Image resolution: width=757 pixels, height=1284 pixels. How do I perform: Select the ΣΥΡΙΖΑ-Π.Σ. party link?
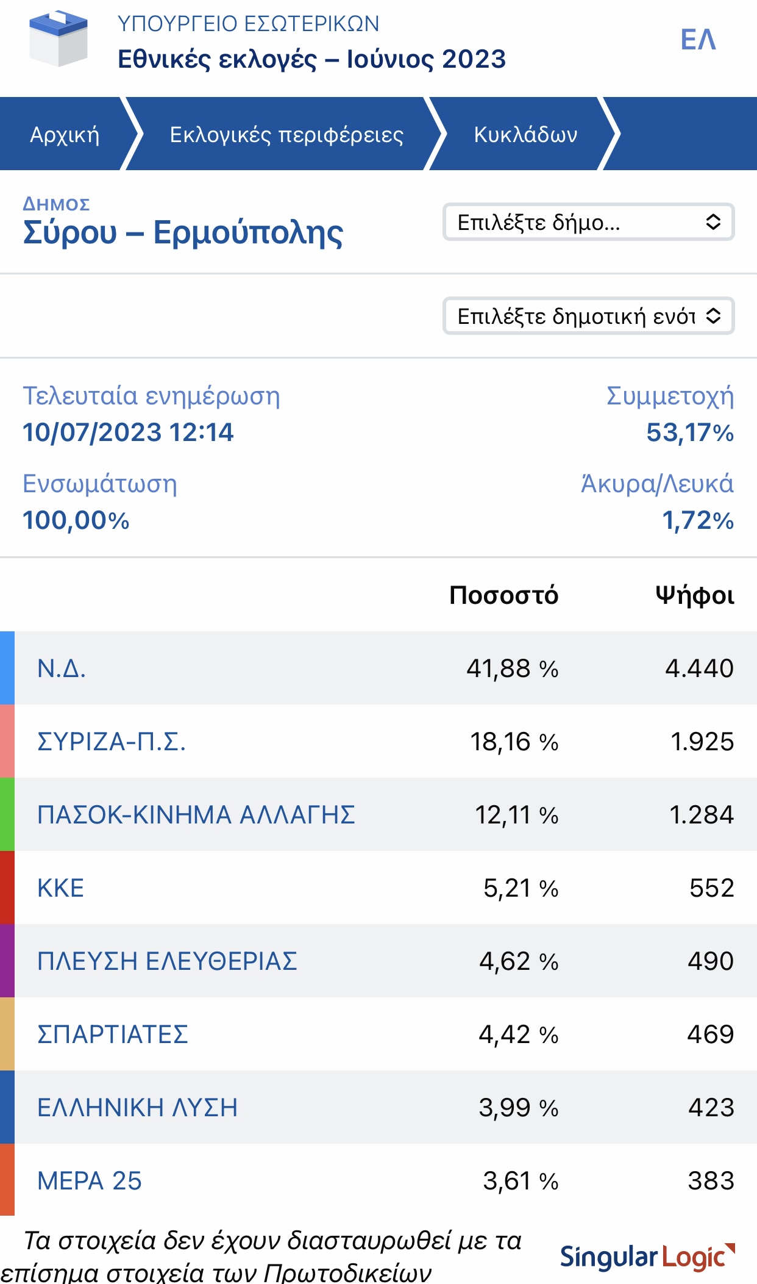pos(112,742)
